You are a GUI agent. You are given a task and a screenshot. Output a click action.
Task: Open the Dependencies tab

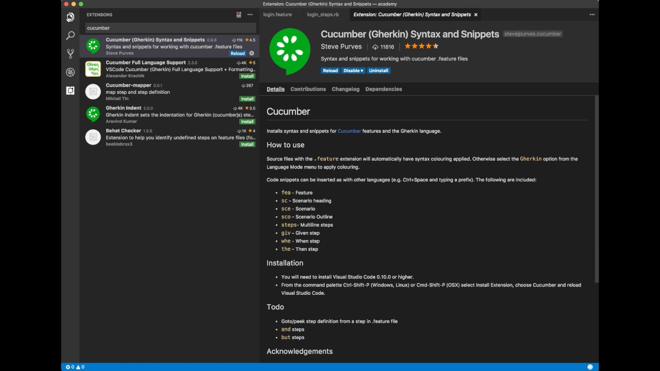(x=384, y=89)
